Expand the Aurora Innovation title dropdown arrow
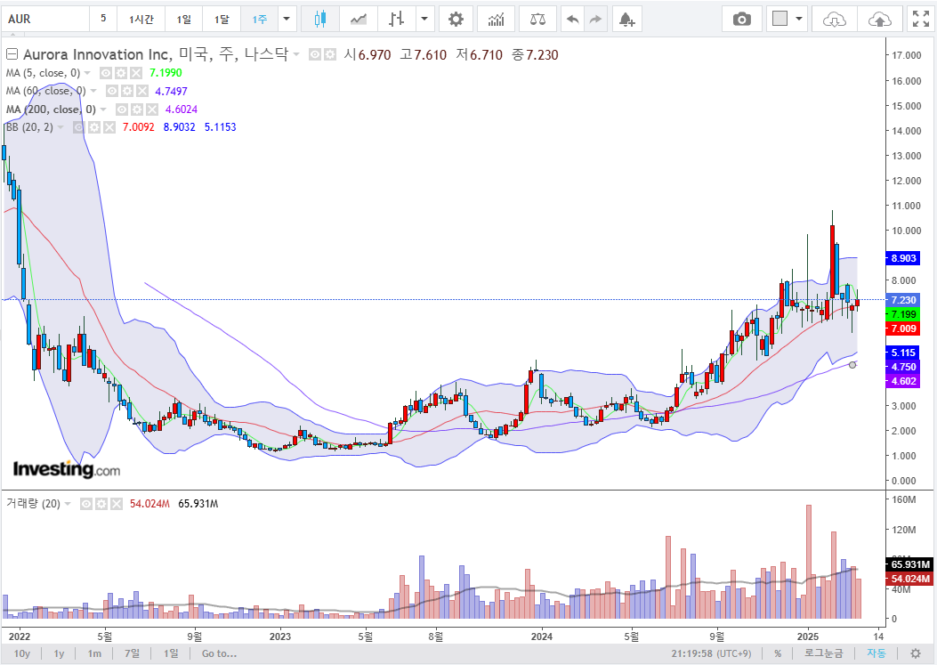The width and height of the screenshot is (937, 665). [x=296, y=54]
